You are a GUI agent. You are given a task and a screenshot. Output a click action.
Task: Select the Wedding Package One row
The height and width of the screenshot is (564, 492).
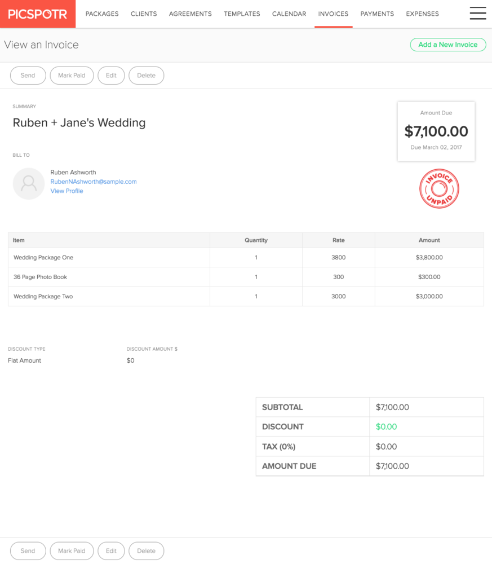246,258
